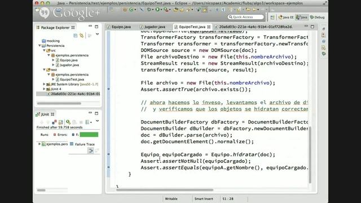Image resolution: width=361 pixels, height=203 pixels.
Task: Click the assertNotNull code line
Action: pyautogui.click(x=196, y=161)
